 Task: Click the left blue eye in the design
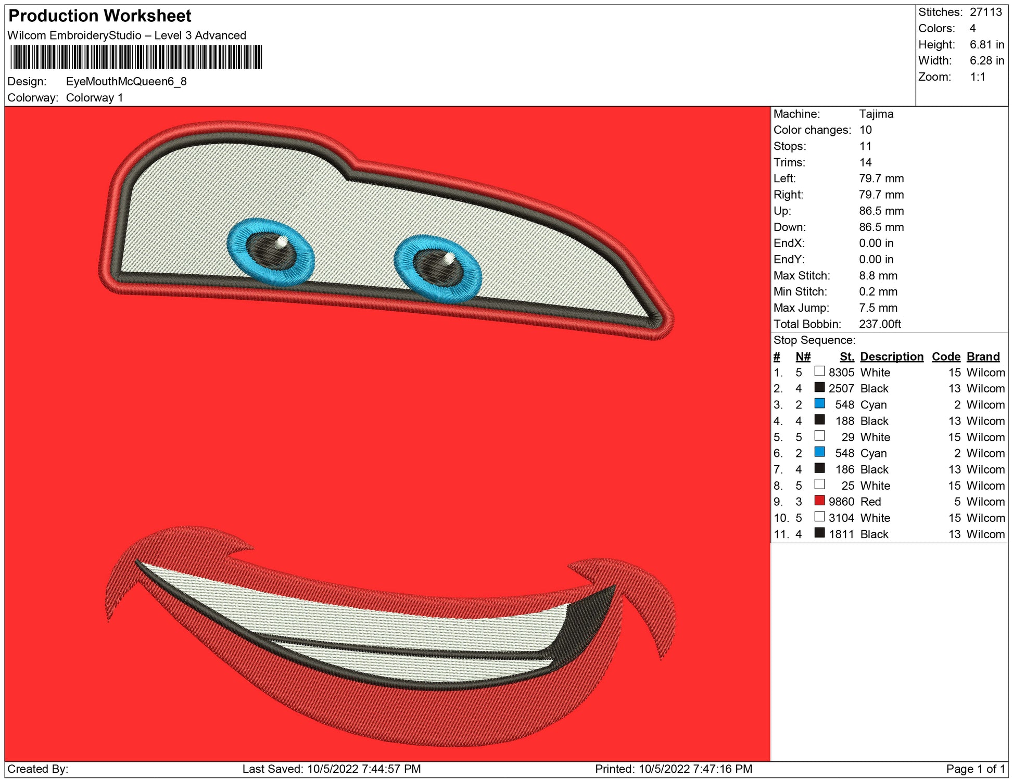click(271, 252)
